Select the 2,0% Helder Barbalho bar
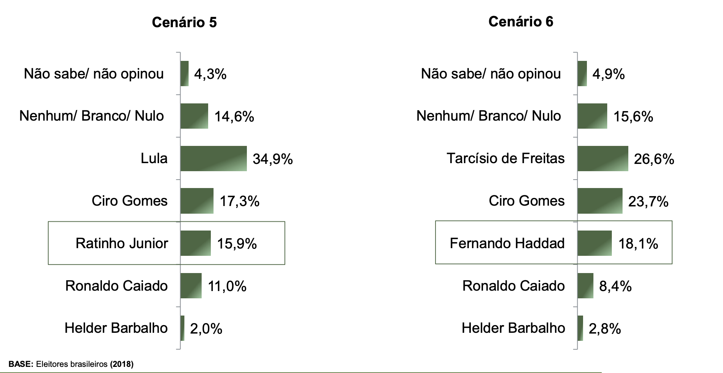The width and height of the screenshot is (723, 373). click(x=182, y=328)
